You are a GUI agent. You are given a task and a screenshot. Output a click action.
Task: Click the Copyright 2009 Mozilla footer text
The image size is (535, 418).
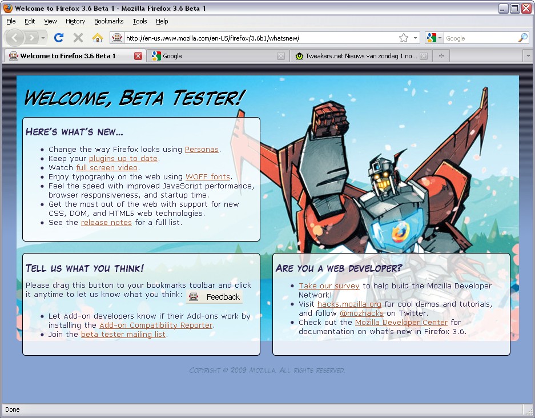click(x=267, y=370)
